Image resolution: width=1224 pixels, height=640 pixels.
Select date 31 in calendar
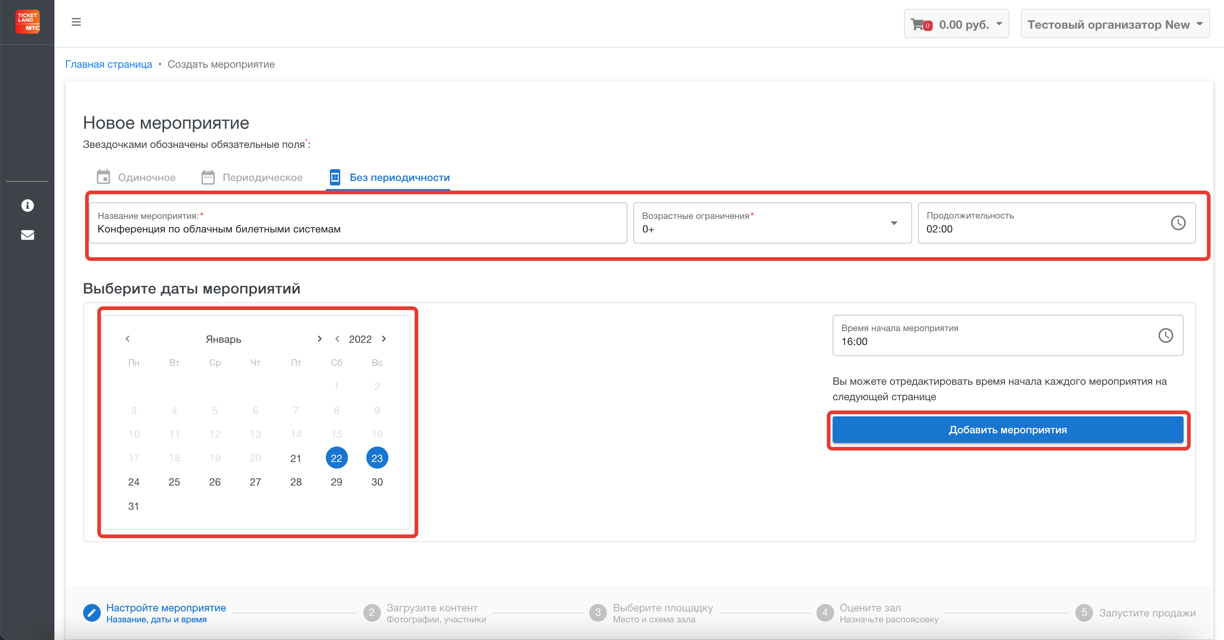coord(134,506)
